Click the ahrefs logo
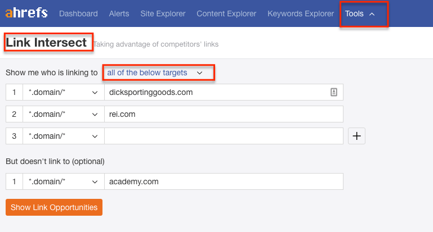Screen dimensions: 433x232 (x=27, y=13)
